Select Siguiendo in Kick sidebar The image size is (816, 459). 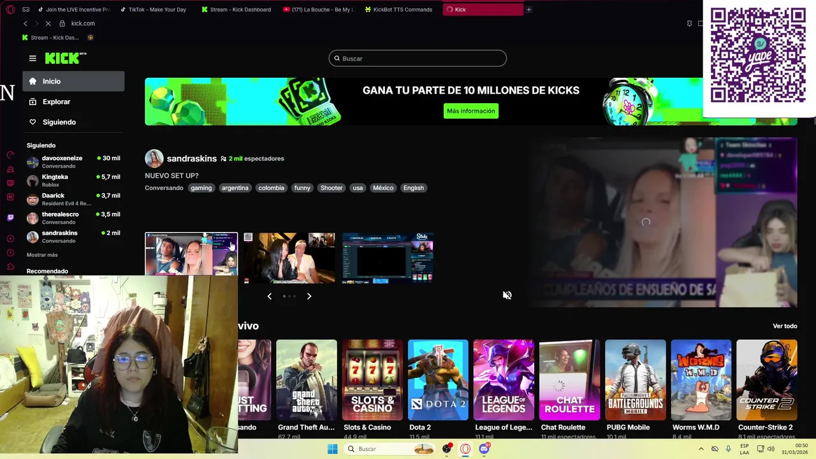73,122
